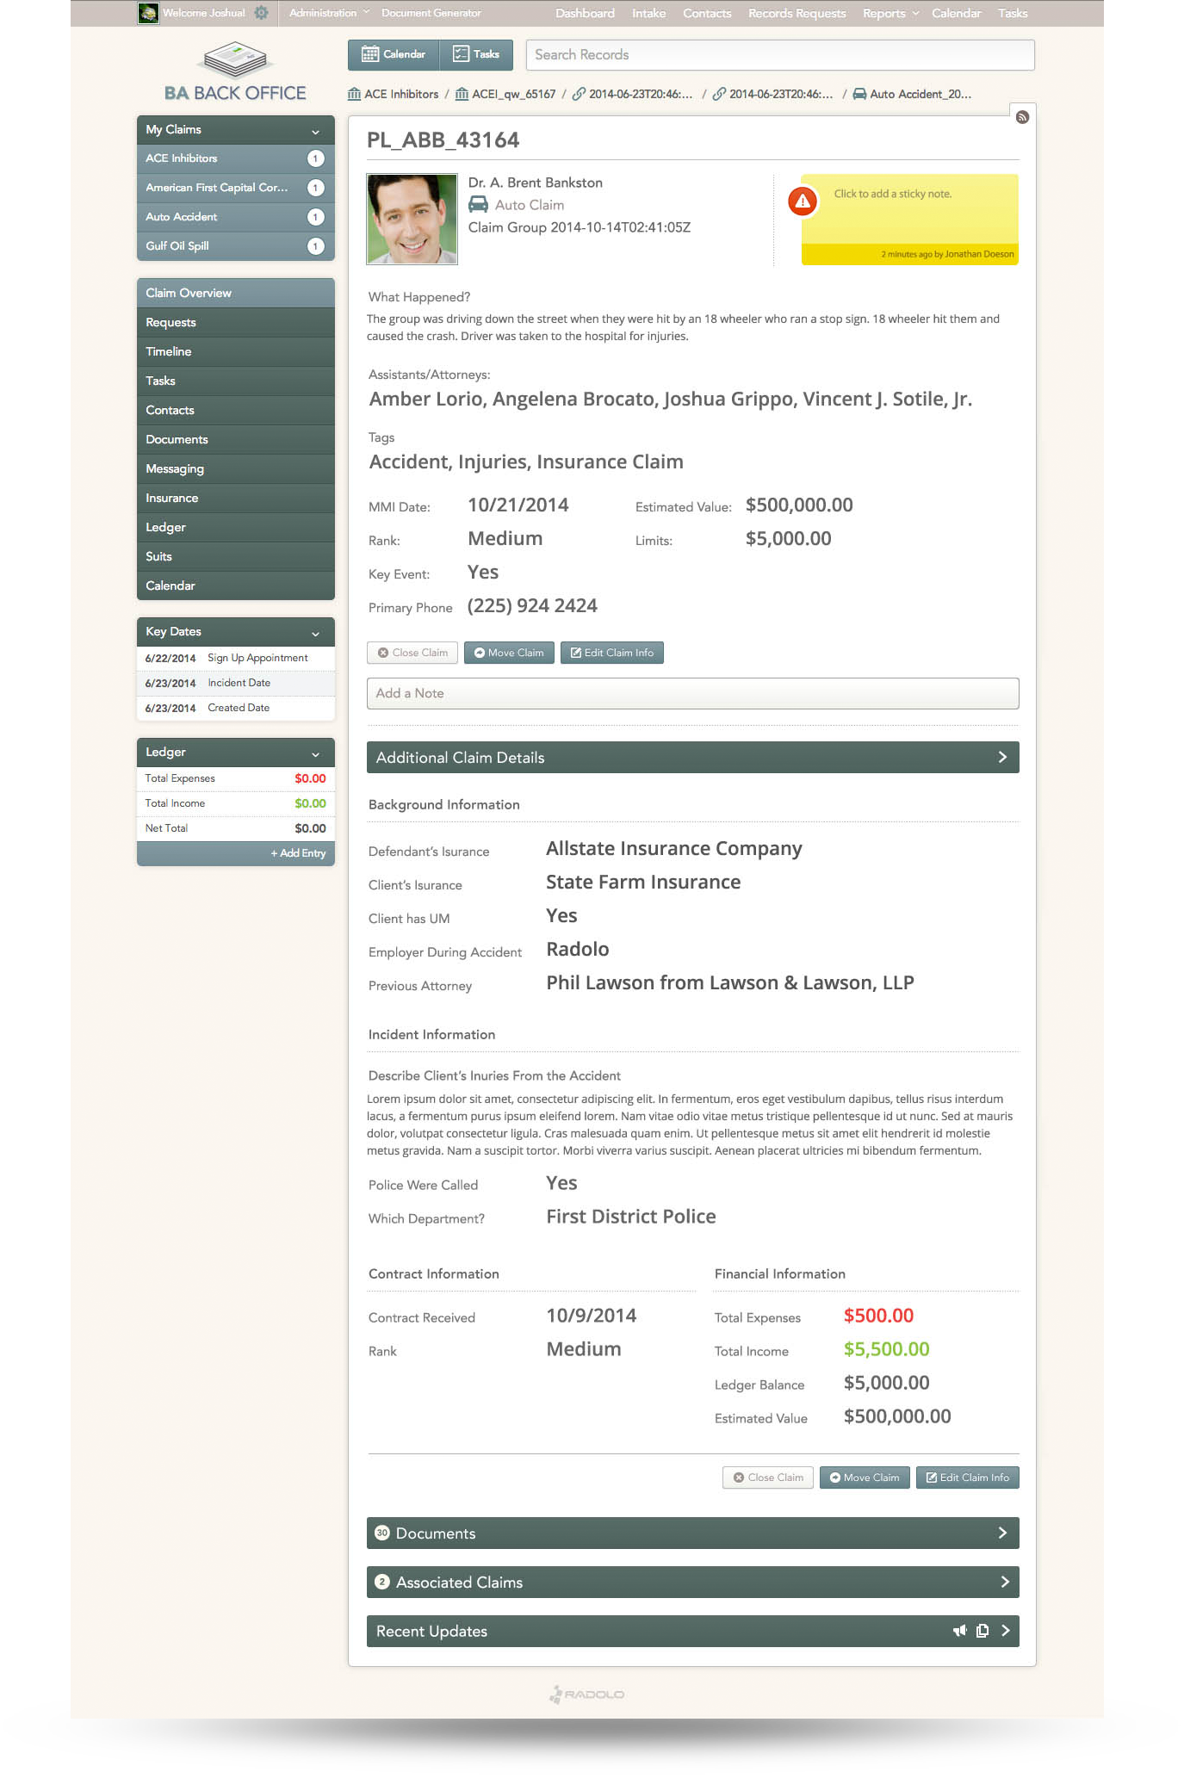Click the BA Back Office logo
The height and width of the screenshot is (1778, 1184).
pyautogui.click(x=235, y=72)
